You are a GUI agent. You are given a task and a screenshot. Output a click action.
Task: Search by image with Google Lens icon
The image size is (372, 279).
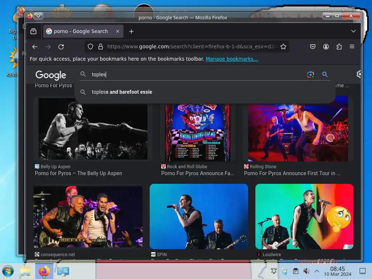[x=311, y=74]
